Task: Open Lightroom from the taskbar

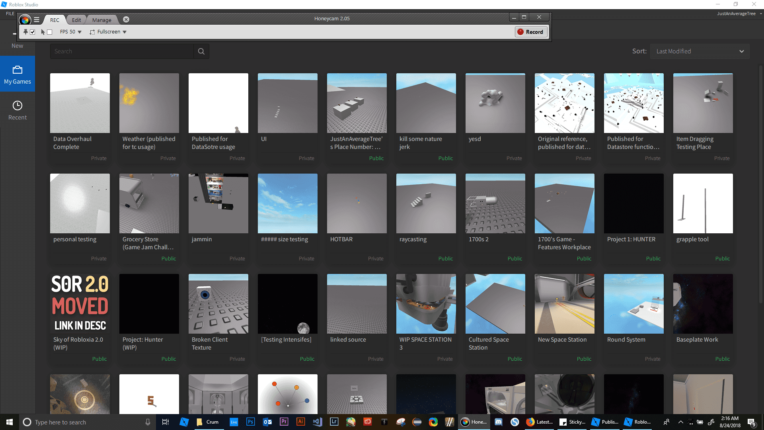Action: (334, 422)
